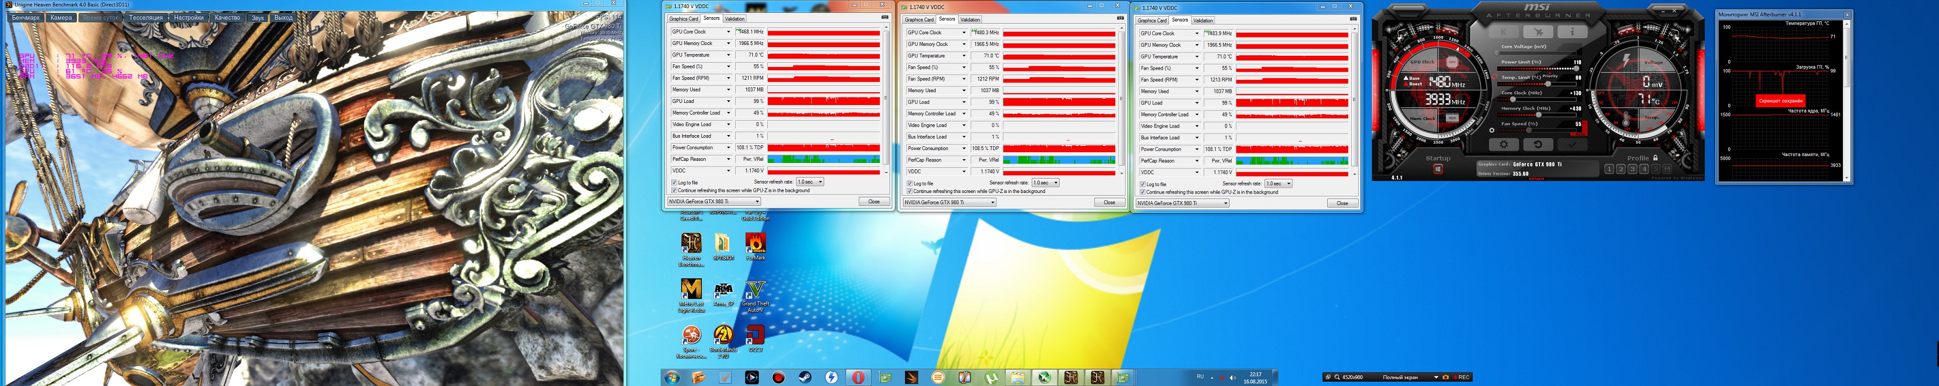Click the orange camera icon on recorder bar
Screen dimensions: 1939x386
(1445, 377)
